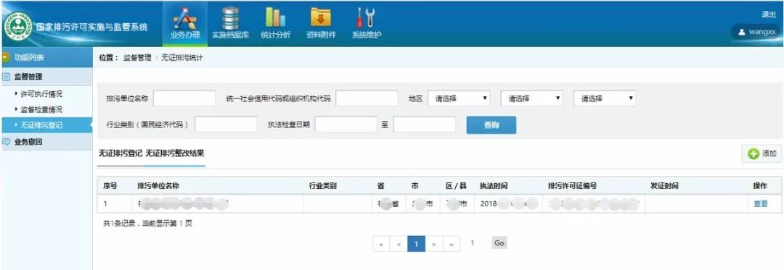Image resolution: width=784 pixels, height=270 pixels.
Task: Open the 系统维护 tools icon
Action: pyautogui.click(x=366, y=17)
